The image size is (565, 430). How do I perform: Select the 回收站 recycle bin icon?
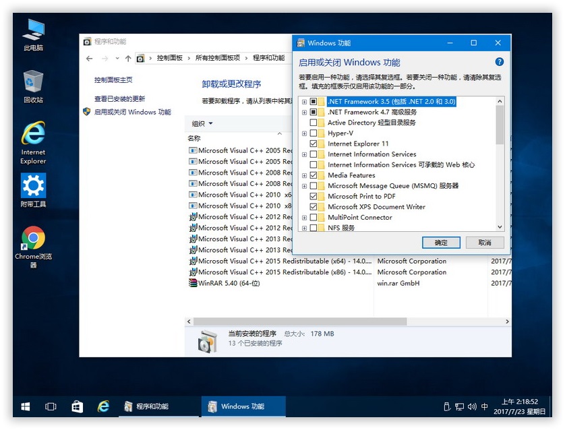click(x=33, y=86)
